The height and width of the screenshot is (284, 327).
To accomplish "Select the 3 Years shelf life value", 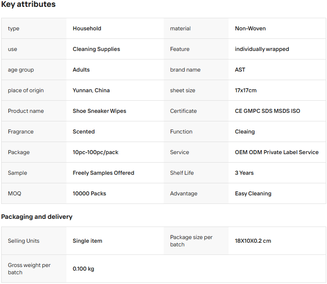I will [x=244, y=173].
